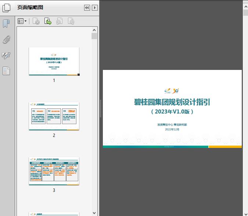
Task: Click the page number label 1
Action: click(x=54, y=81)
